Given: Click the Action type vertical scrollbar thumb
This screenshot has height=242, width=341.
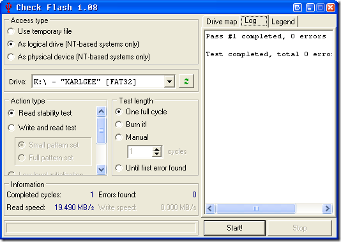Looking at the screenshot, I should [101, 130].
